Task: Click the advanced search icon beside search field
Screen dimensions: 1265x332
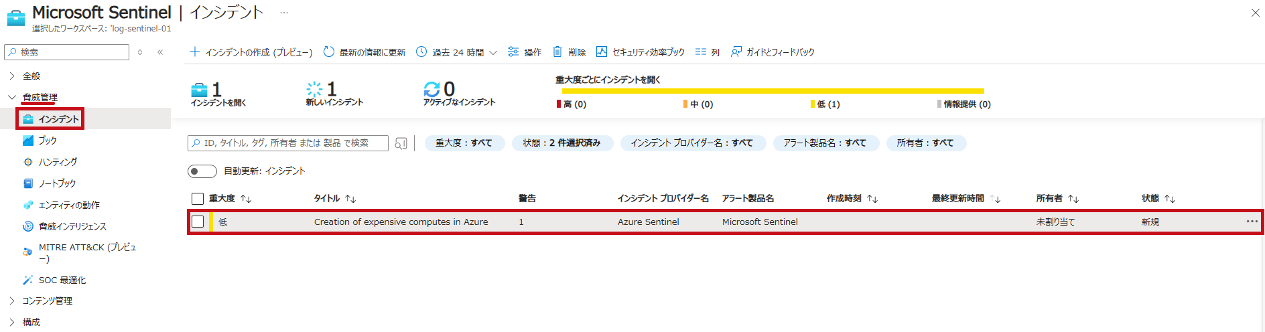Action: (x=401, y=143)
